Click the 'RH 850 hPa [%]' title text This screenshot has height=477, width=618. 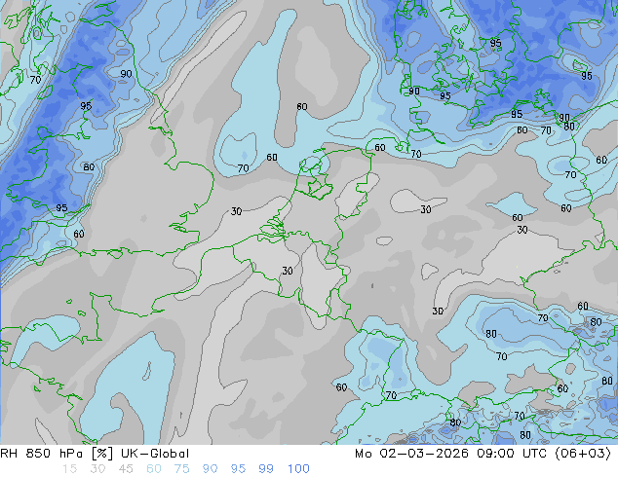tap(57, 454)
